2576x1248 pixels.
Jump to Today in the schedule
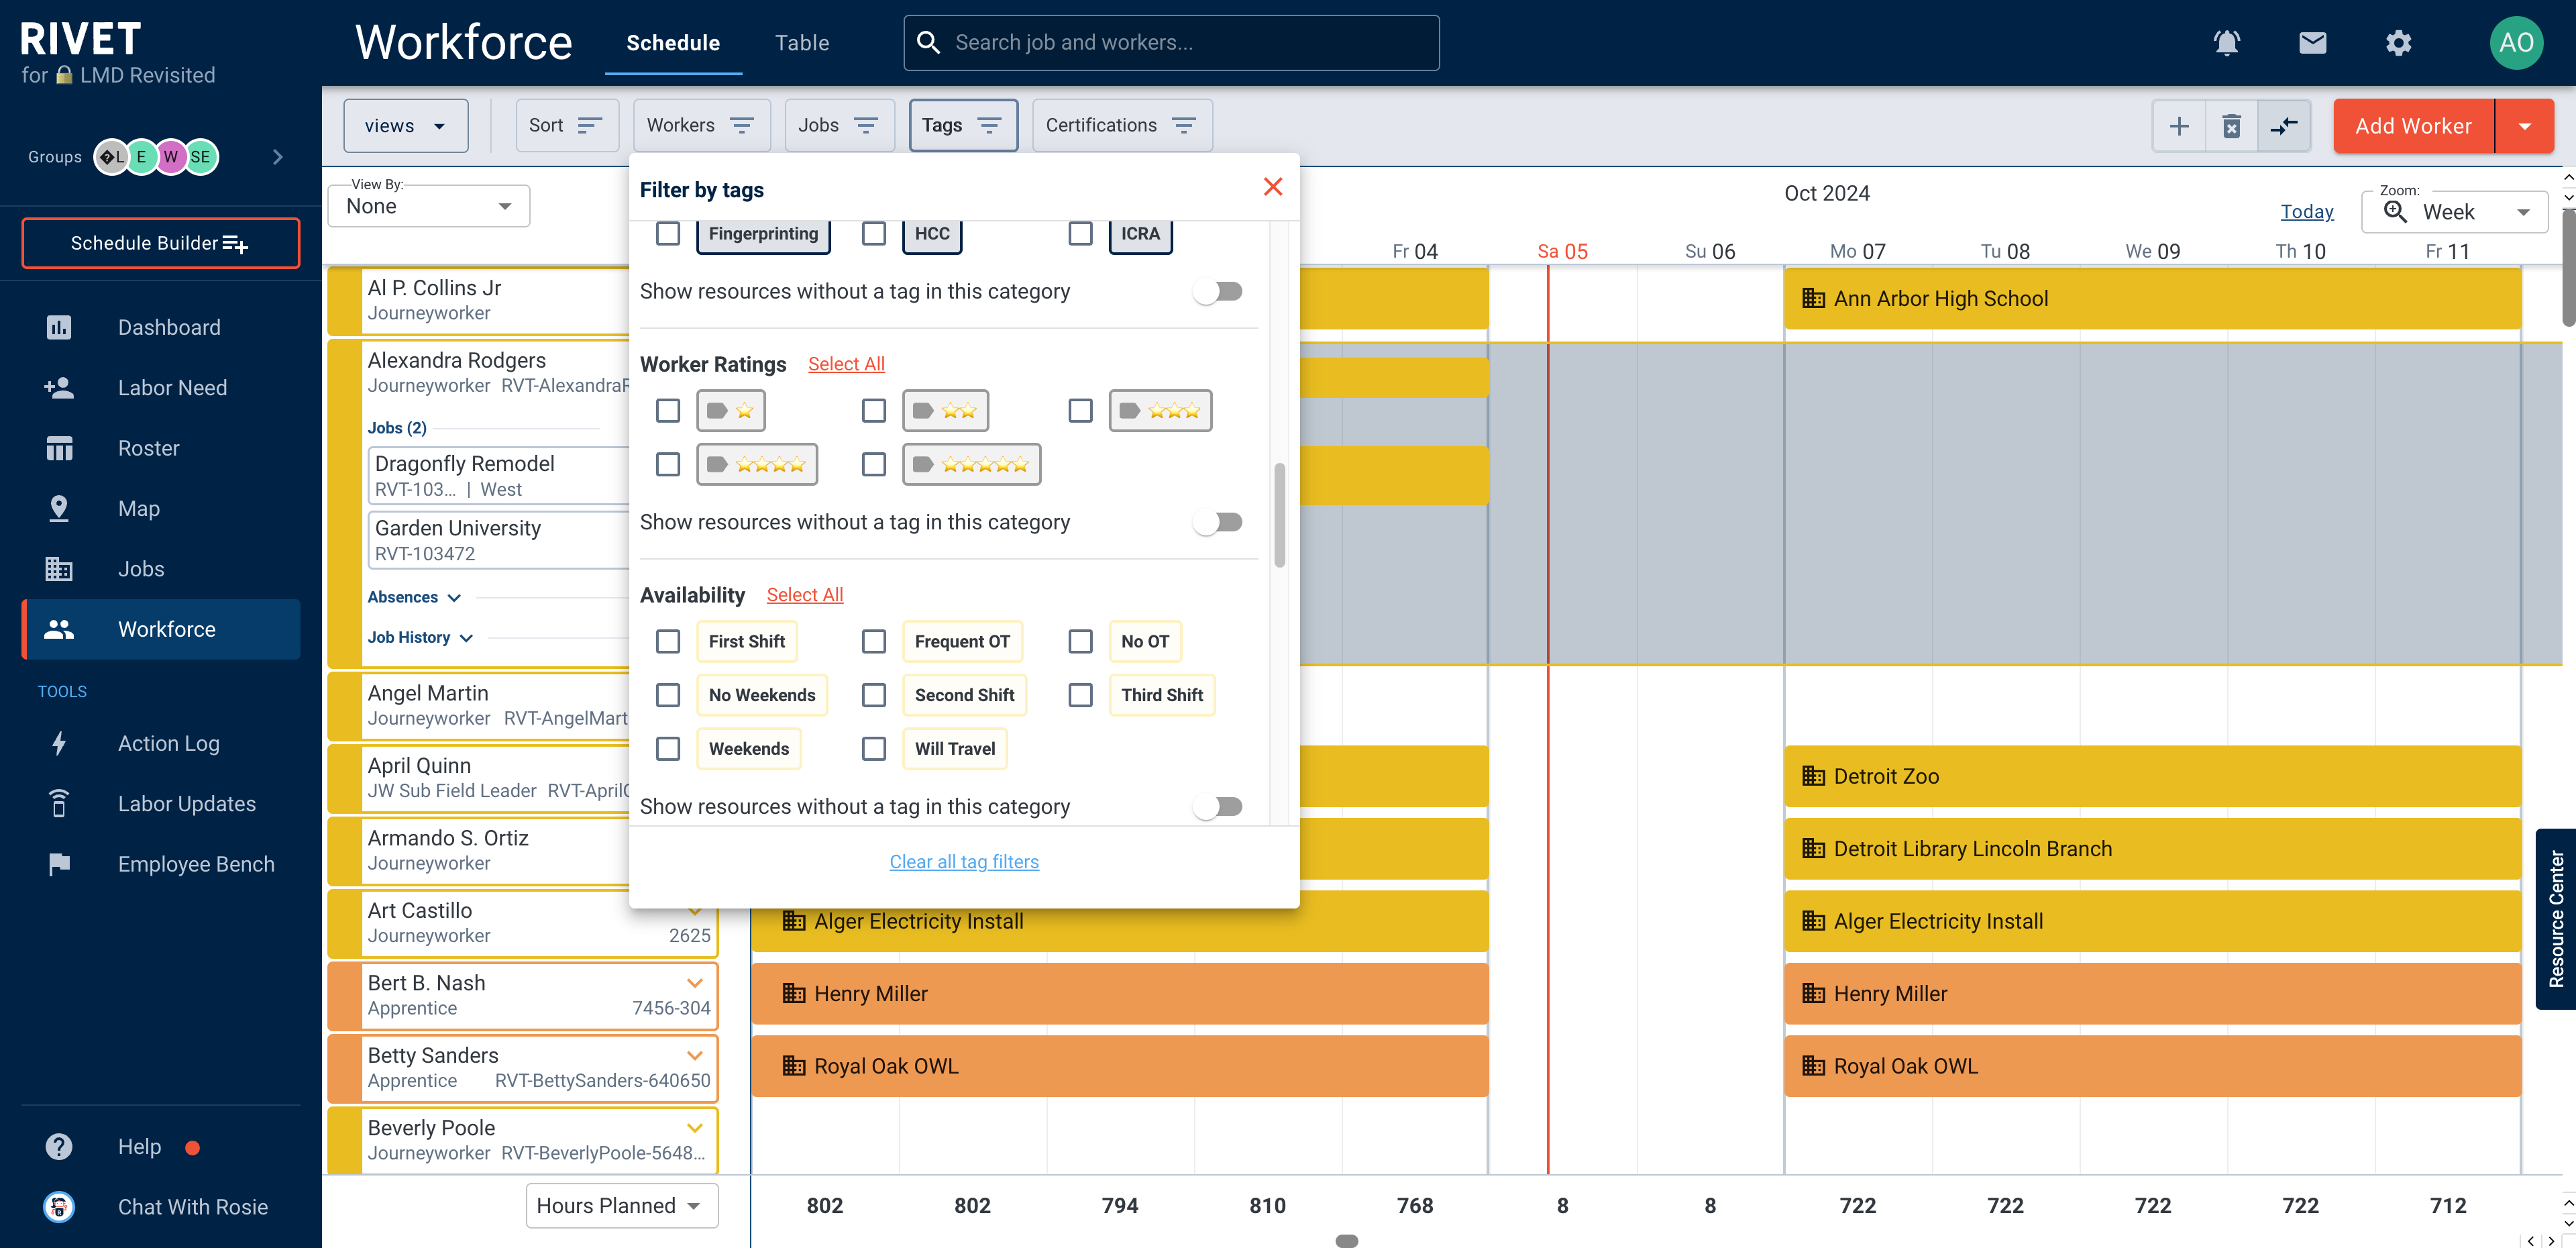click(x=2306, y=212)
